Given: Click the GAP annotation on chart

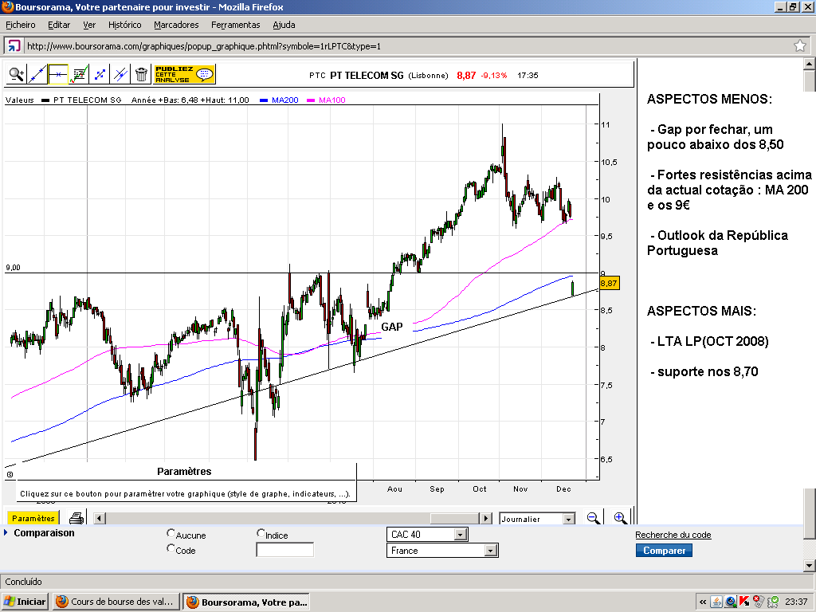Looking at the screenshot, I should 392,327.
